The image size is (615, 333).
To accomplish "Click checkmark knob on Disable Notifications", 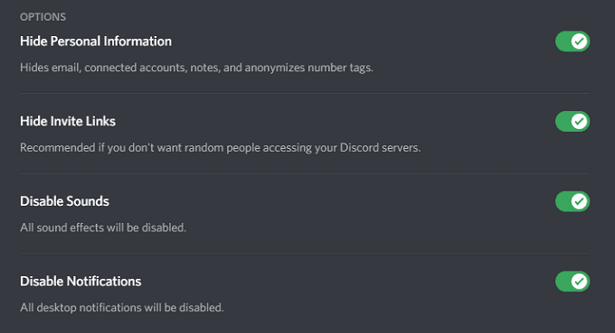I will click(580, 282).
